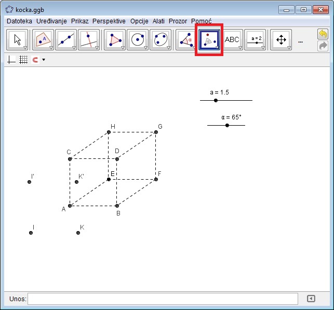
Task: Click the point capturing magnet icon
Action: coord(35,60)
